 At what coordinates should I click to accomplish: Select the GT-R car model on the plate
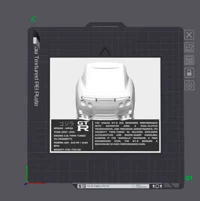coord(105,91)
